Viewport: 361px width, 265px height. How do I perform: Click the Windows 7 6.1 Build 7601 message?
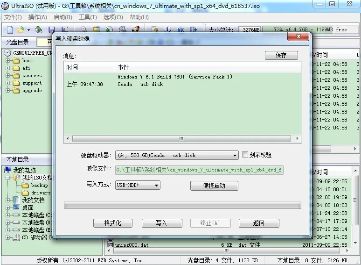(x=175, y=77)
